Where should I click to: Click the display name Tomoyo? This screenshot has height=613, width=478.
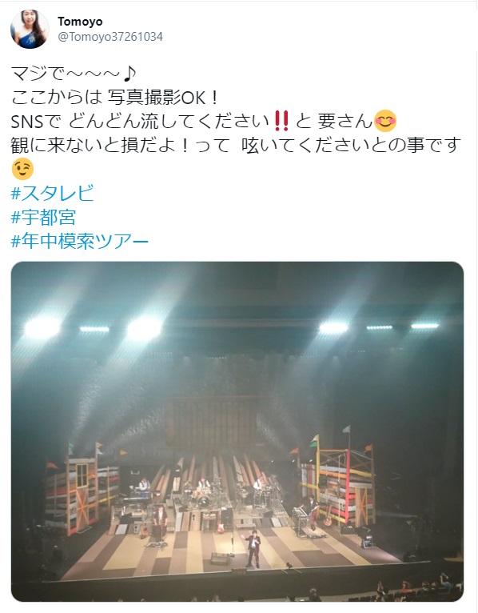coord(80,22)
